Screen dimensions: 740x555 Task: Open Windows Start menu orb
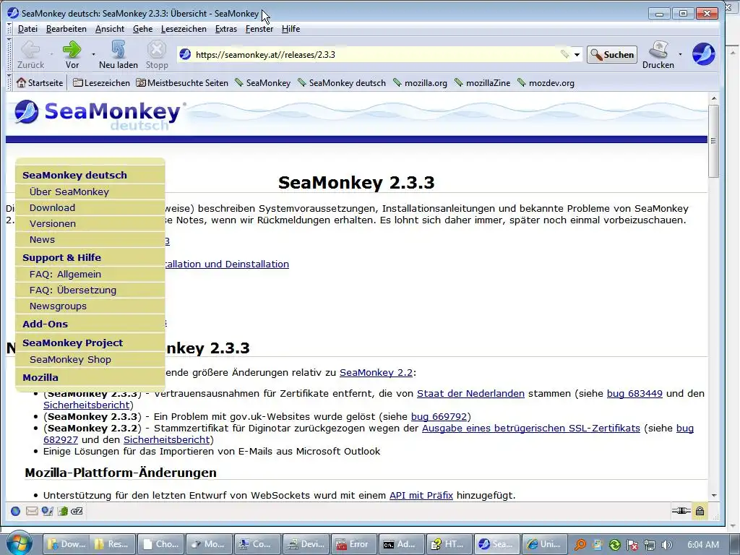pos(19,543)
